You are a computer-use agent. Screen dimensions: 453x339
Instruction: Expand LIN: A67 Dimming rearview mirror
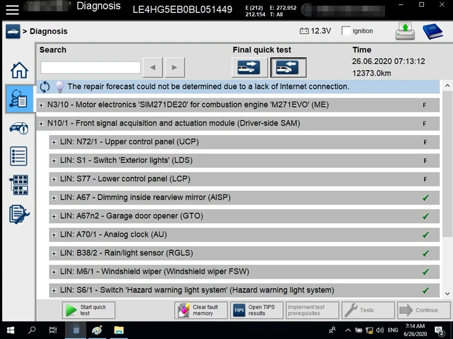54,198
